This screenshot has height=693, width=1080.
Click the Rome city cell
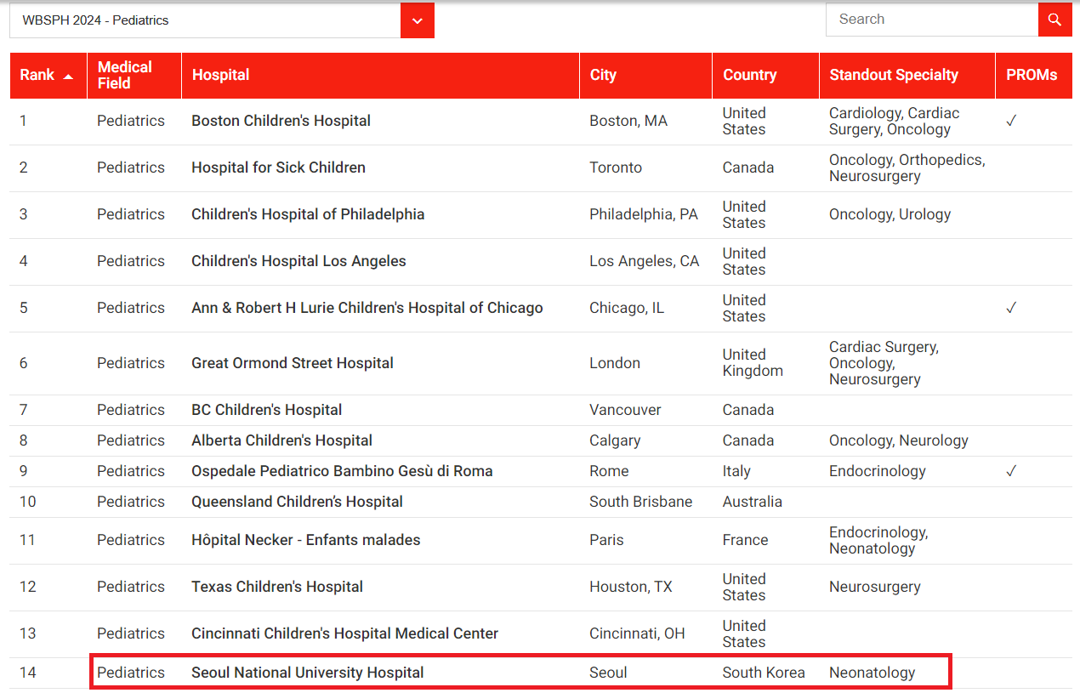[609, 471]
